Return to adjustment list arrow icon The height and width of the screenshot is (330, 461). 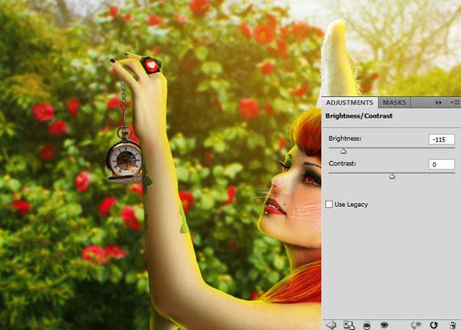[x=331, y=325]
